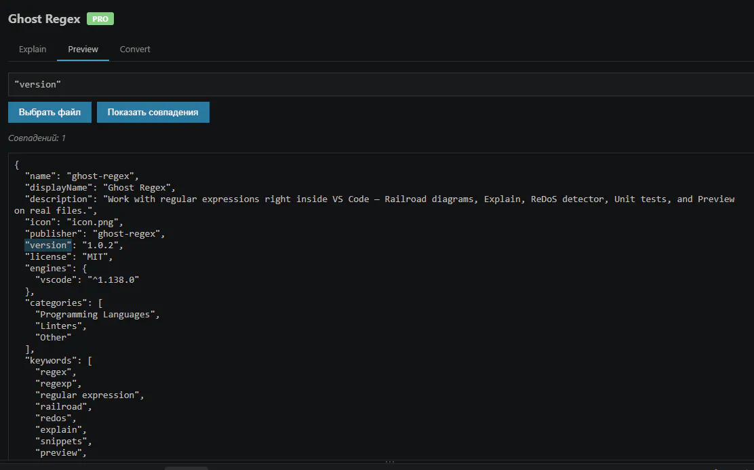The image size is (754, 470).
Task: Click the Показать совпадения button
Action: point(153,112)
